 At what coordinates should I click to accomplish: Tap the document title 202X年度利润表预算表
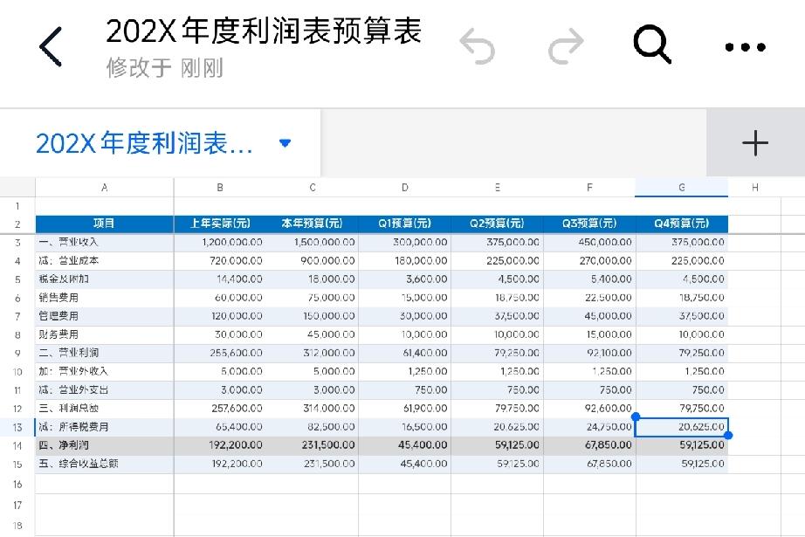coord(264,31)
